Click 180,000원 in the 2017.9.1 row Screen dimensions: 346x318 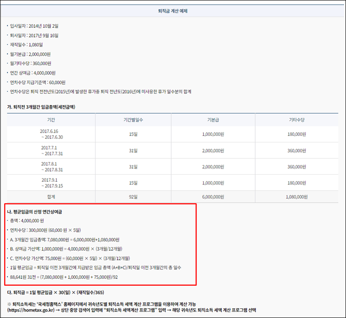click(297, 183)
